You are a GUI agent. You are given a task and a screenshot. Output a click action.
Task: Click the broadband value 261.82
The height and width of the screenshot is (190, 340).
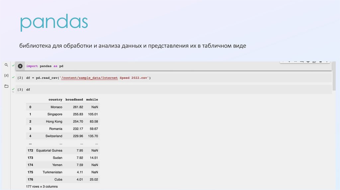click(78, 107)
